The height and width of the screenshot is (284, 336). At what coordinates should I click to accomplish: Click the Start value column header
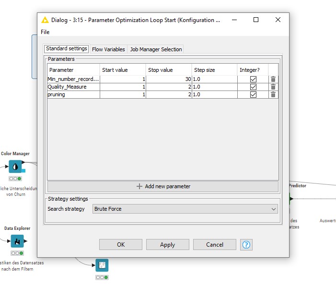(123, 70)
